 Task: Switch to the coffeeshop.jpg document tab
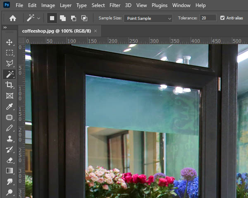point(57,31)
